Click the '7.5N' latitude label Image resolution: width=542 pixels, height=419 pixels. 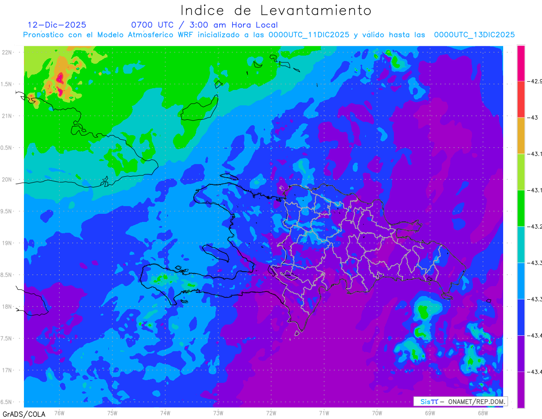pyautogui.click(x=6, y=339)
